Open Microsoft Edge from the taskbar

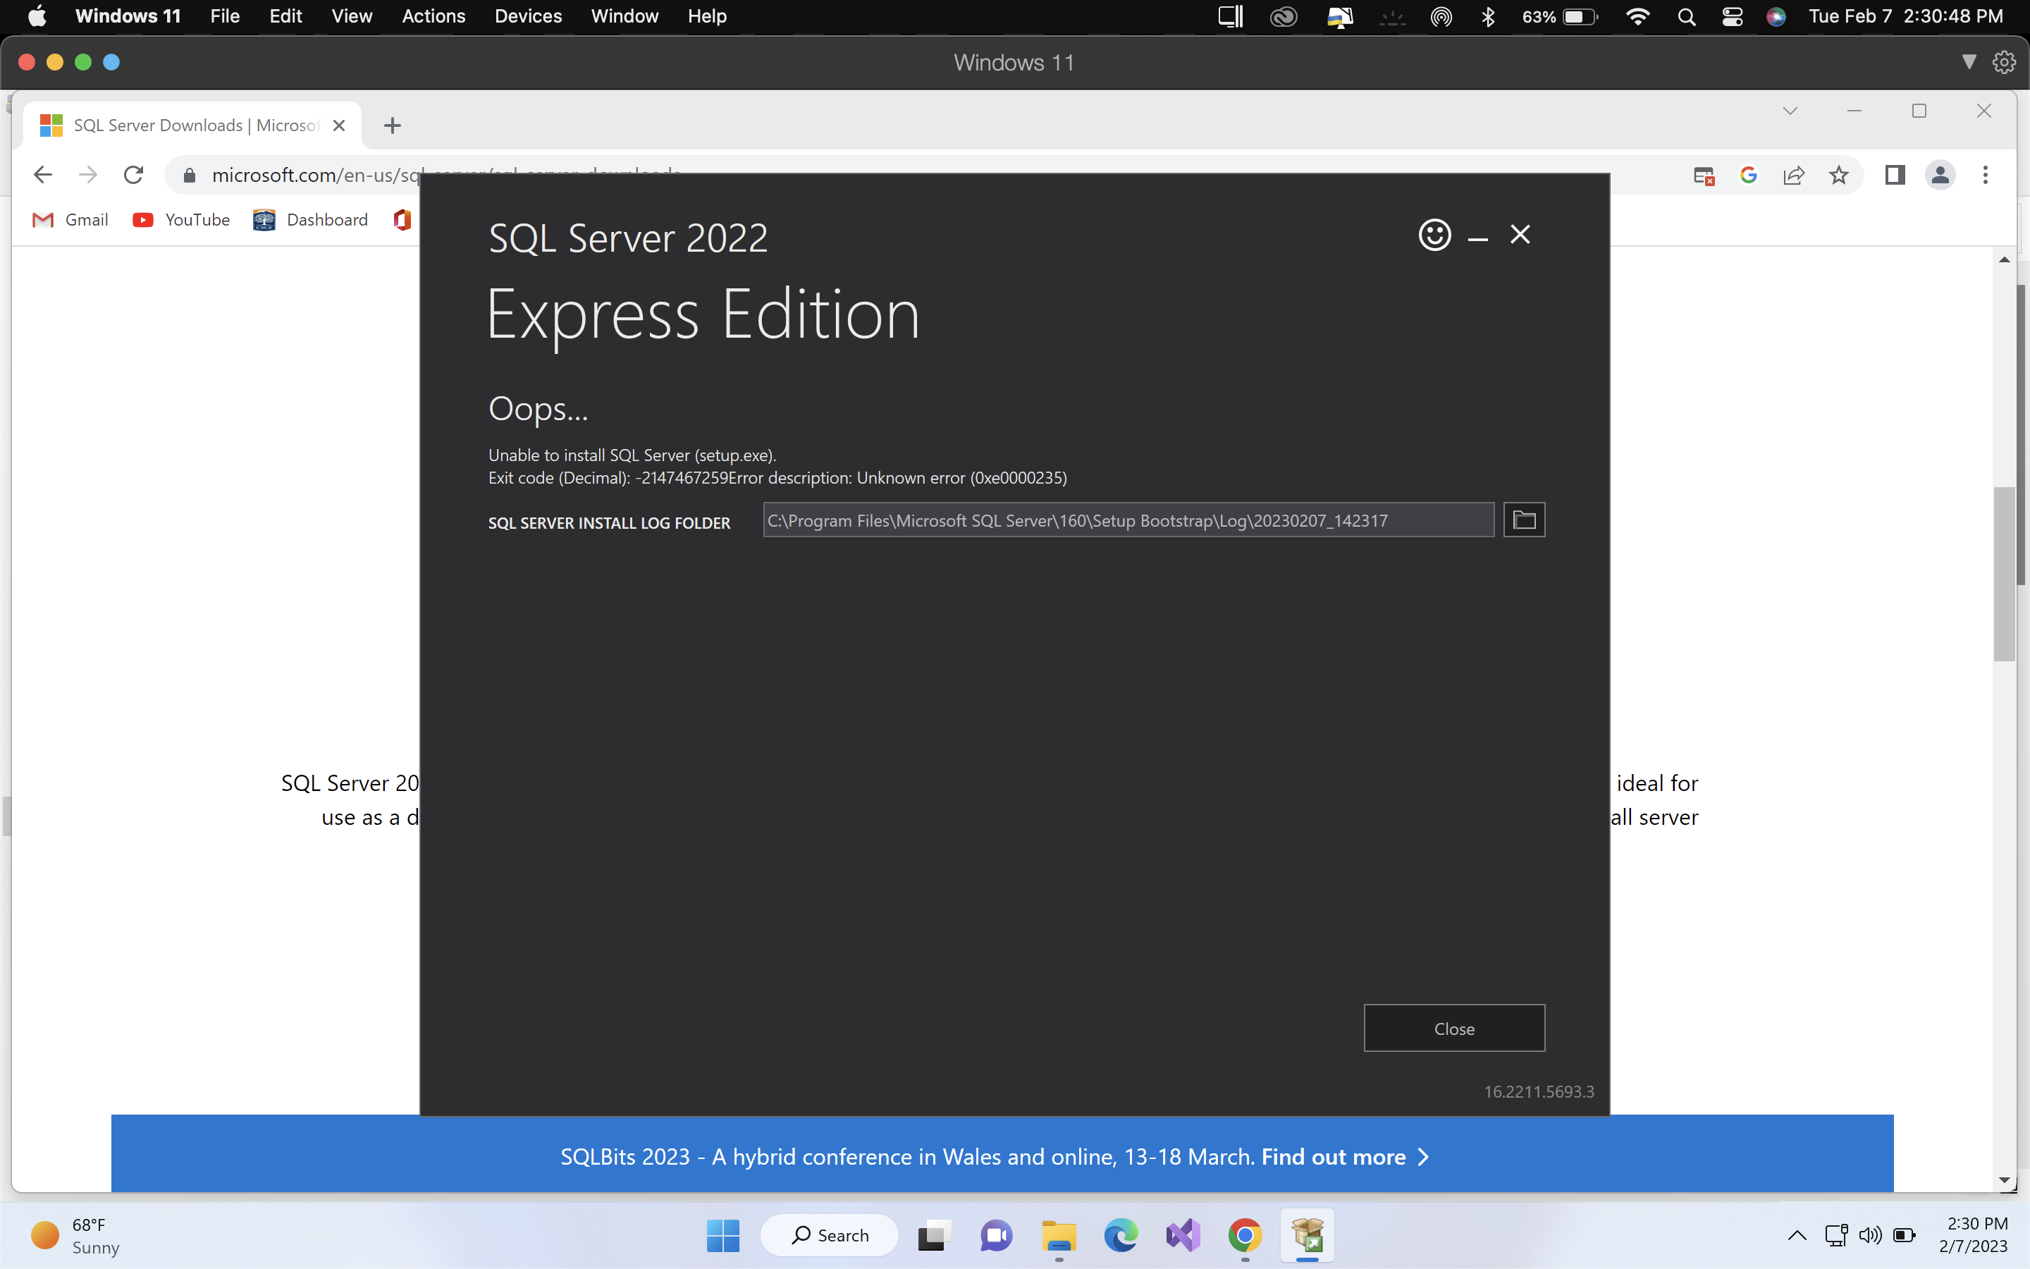pyautogui.click(x=1121, y=1235)
